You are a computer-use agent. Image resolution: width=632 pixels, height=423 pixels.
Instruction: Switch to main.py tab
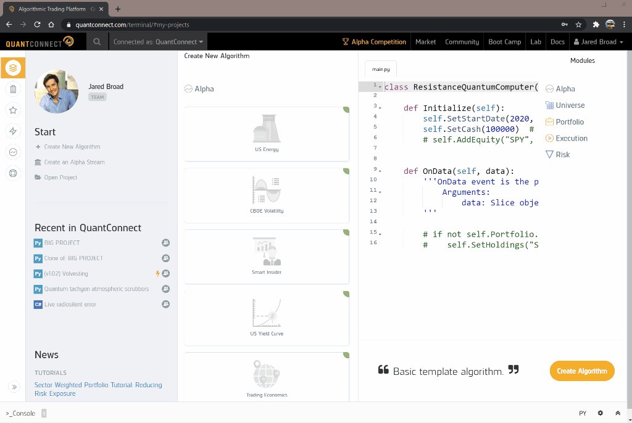[380, 69]
